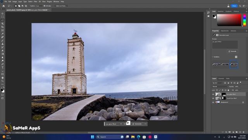248x140 pixels.
Task: Select the Brush tool
Action: (2, 40)
